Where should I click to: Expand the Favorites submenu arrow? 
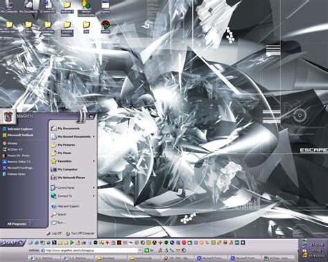(94, 161)
